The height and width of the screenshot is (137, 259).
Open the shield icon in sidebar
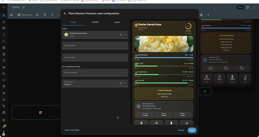coord(4,54)
